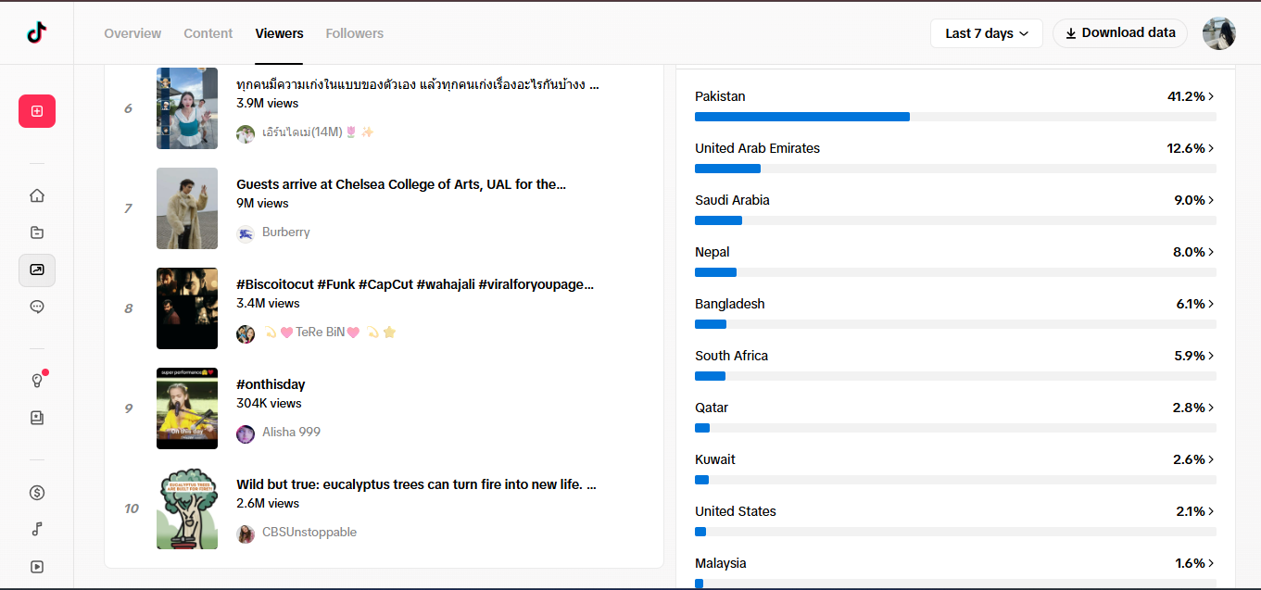Open the Last 7 days dropdown
This screenshot has width=1261, height=590.
tap(987, 33)
